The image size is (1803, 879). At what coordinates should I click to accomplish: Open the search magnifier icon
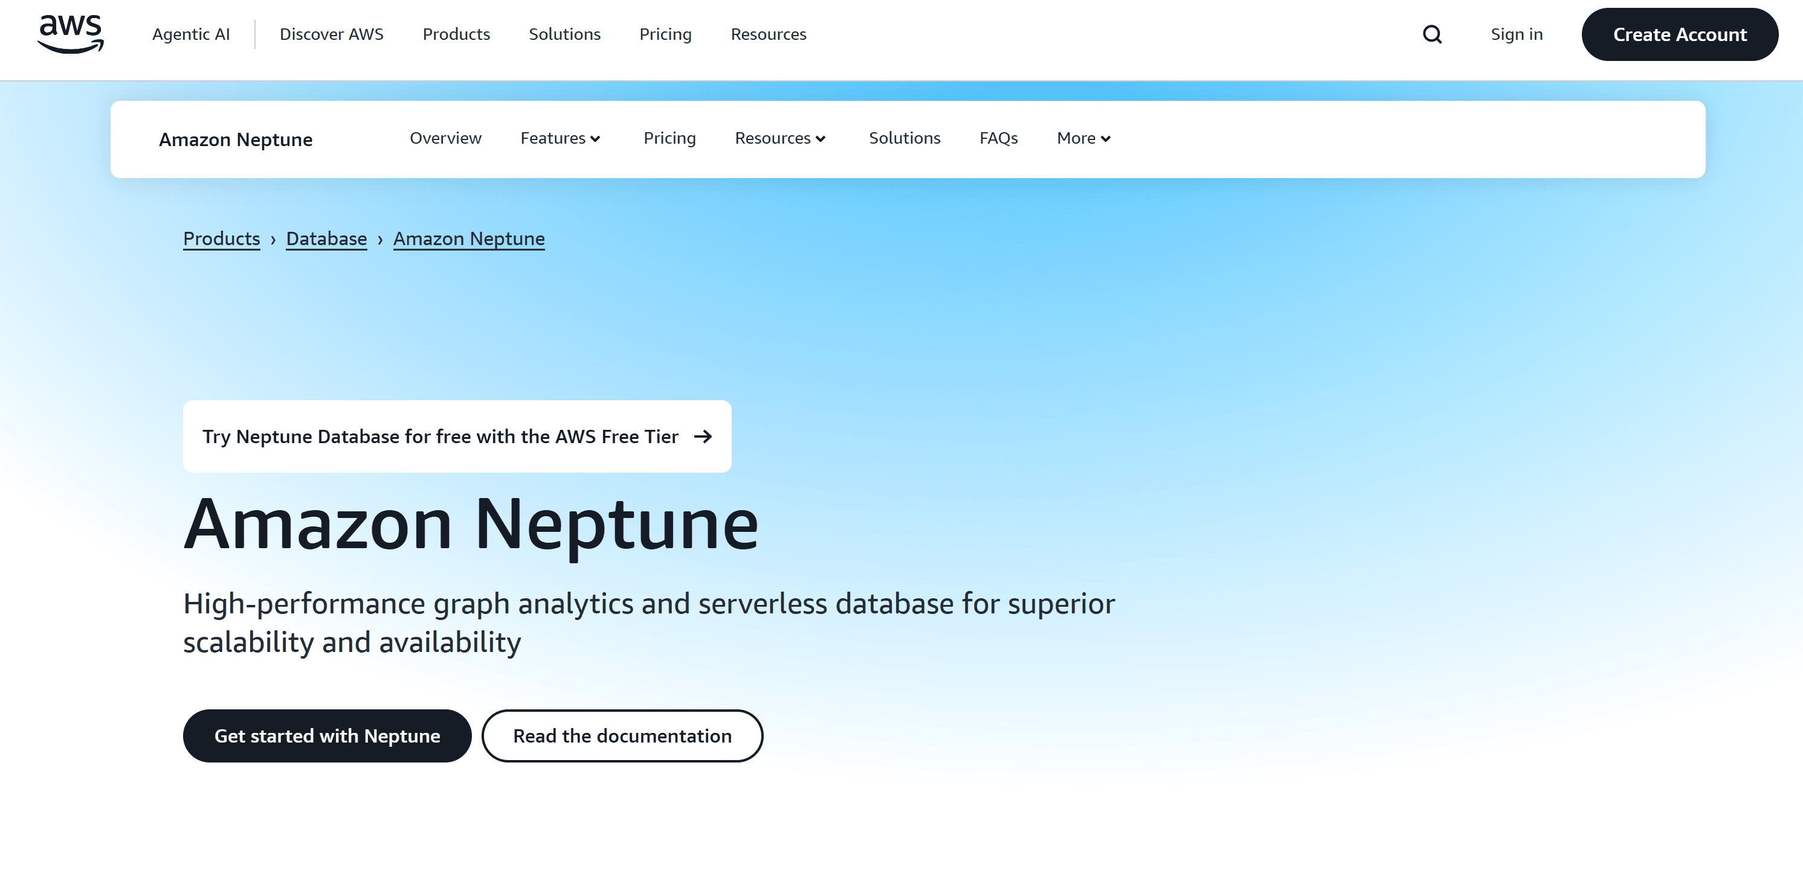pos(1432,34)
